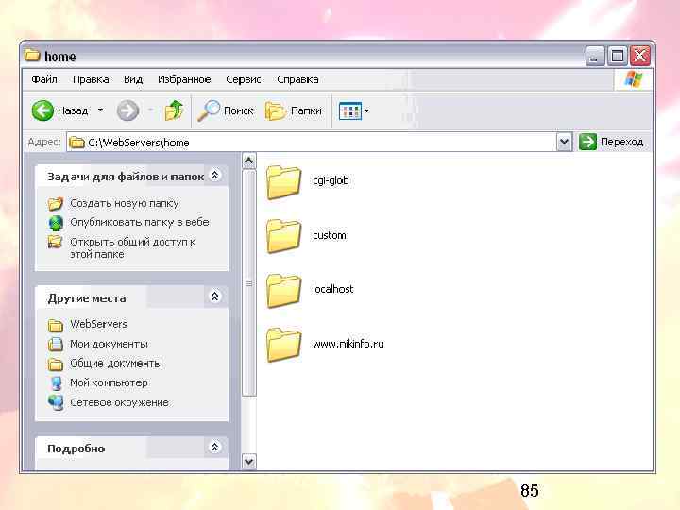Viewport: 680px width, 510px height.
Task: Click the publish to web globe icon
Action: [x=56, y=223]
